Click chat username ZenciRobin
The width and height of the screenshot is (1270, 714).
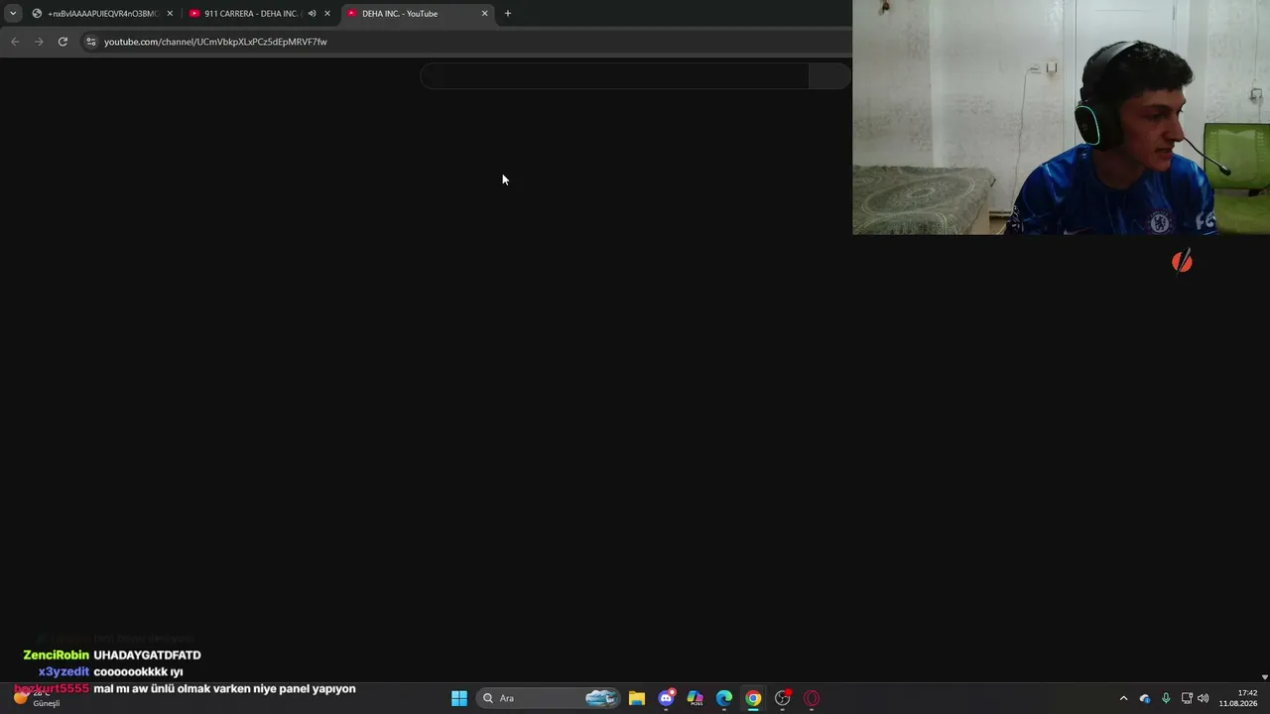[57, 655]
